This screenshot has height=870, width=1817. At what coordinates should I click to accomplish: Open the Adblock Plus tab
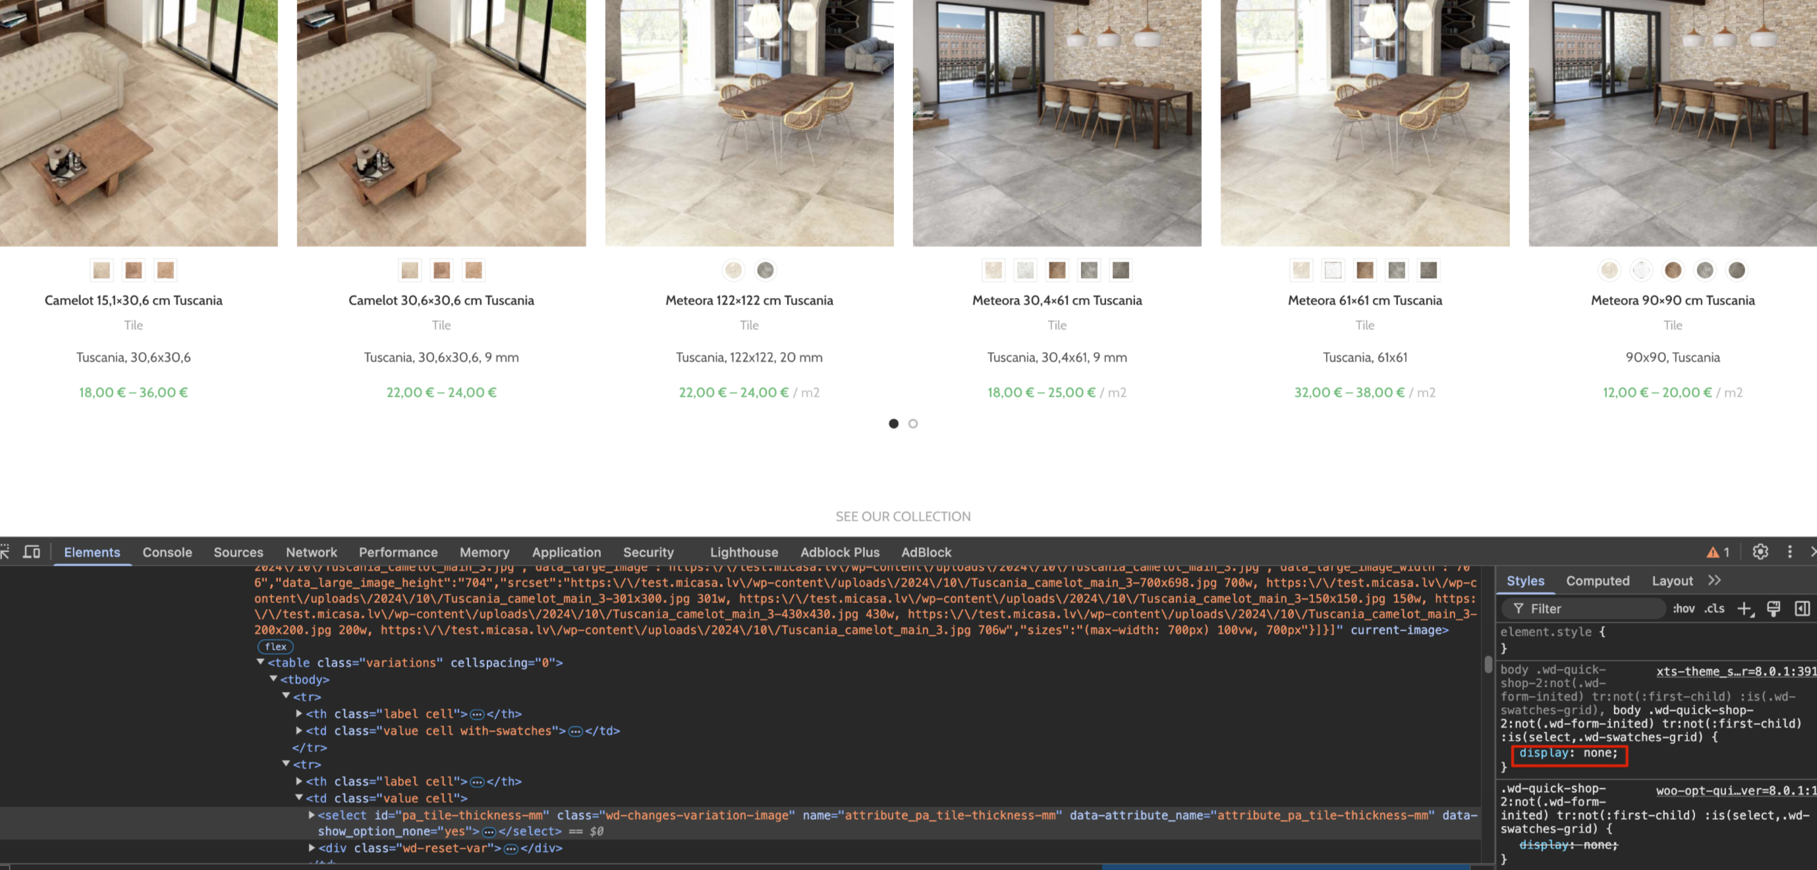pyautogui.click(x=839, y=552)
